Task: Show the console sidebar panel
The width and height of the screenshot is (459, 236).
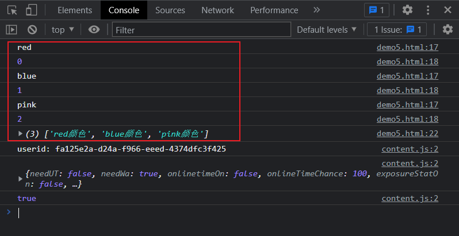Action: coord(12,30)
